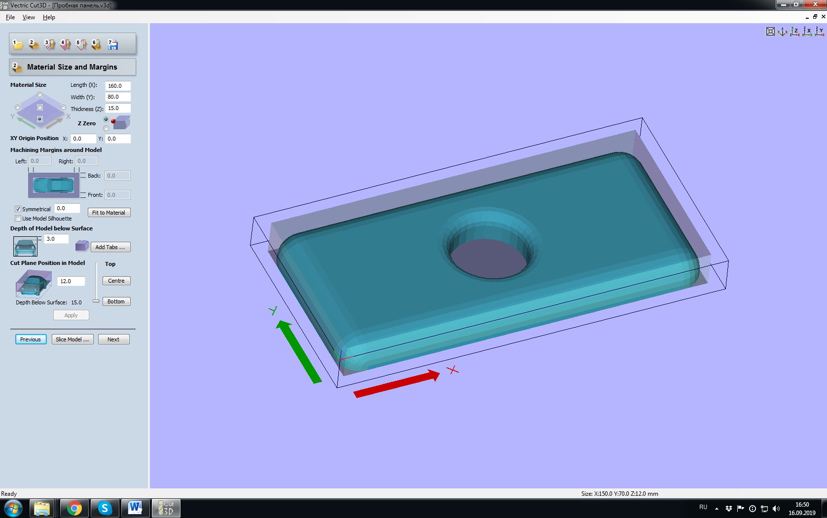Click the RU language indicator
This screenshot has width=827, height=518.
703,507
